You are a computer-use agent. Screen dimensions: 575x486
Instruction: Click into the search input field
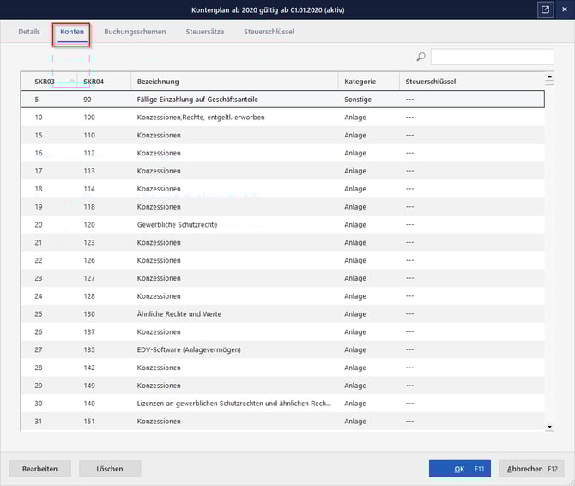click(x=492, y=57)
